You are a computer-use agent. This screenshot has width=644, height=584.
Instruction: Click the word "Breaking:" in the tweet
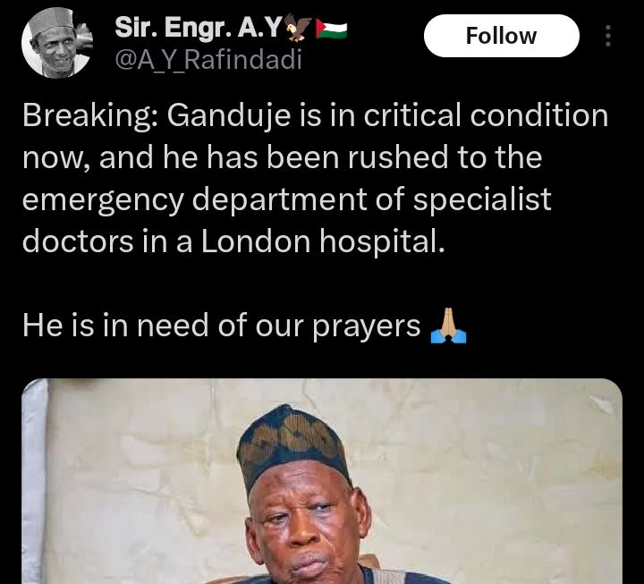tap(90, 115)
